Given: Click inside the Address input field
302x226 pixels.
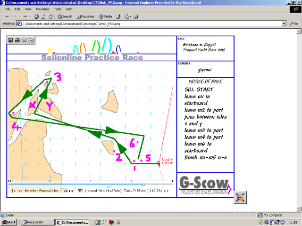Looking at the screenshot, I should 151,24.
